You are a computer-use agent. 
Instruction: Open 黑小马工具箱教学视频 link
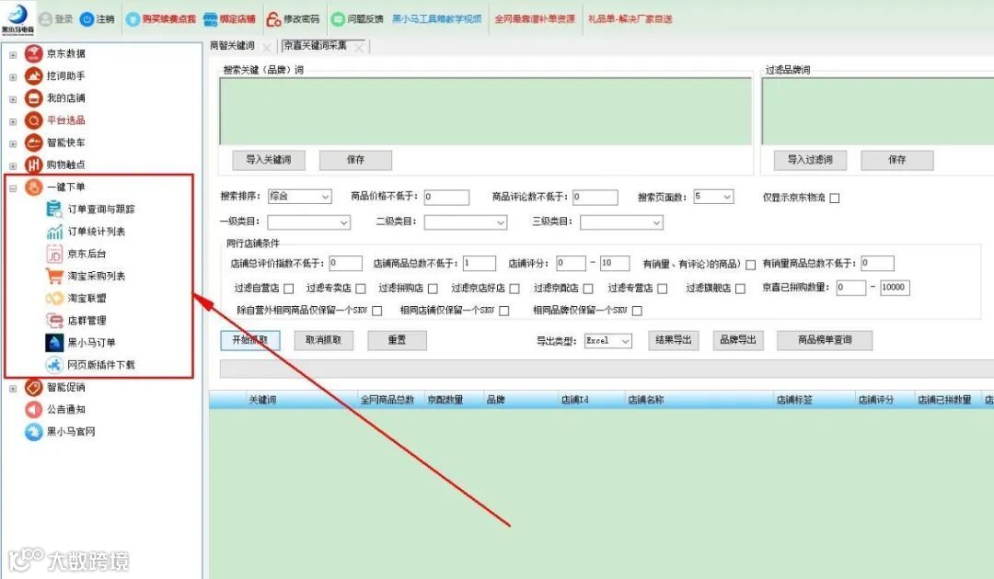437,19
